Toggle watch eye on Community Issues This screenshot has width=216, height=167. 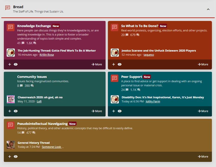[x=16, y=111]
